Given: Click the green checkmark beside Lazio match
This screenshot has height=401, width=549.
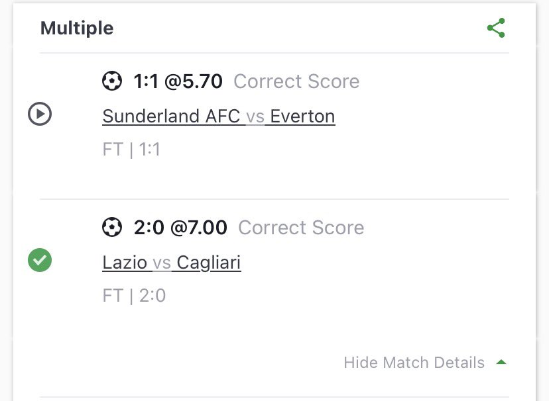Looking at the screenshot, I should coord(40,260).
